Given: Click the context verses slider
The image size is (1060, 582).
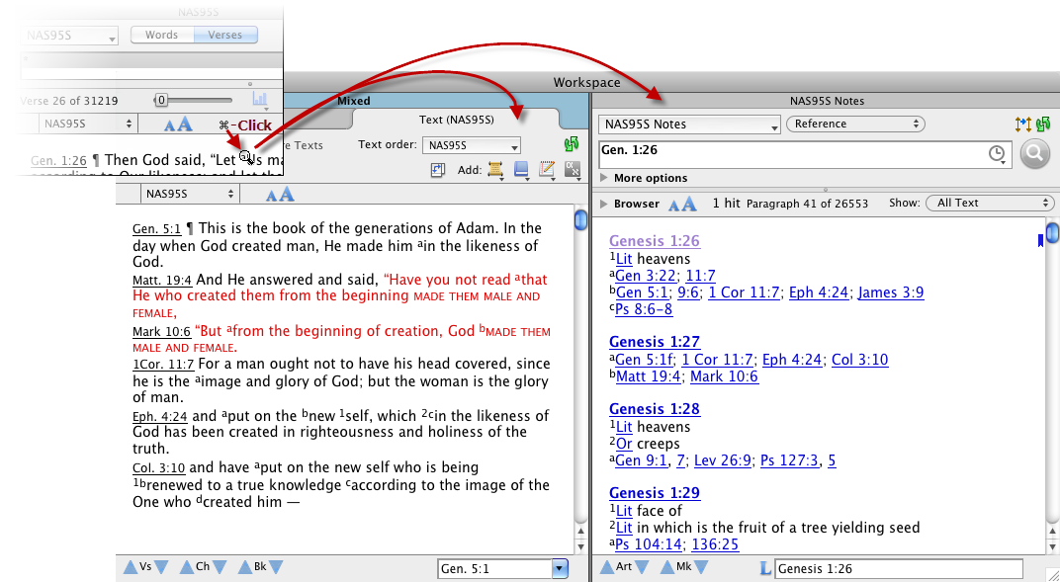Looking at the screenshot, I should [162, 100].
